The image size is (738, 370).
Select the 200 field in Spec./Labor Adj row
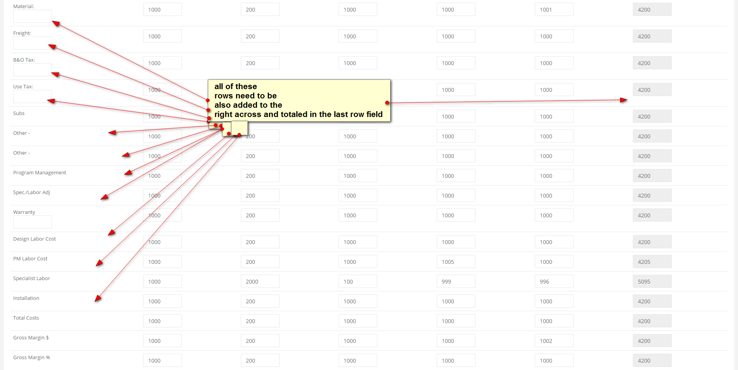coord(260,196)
